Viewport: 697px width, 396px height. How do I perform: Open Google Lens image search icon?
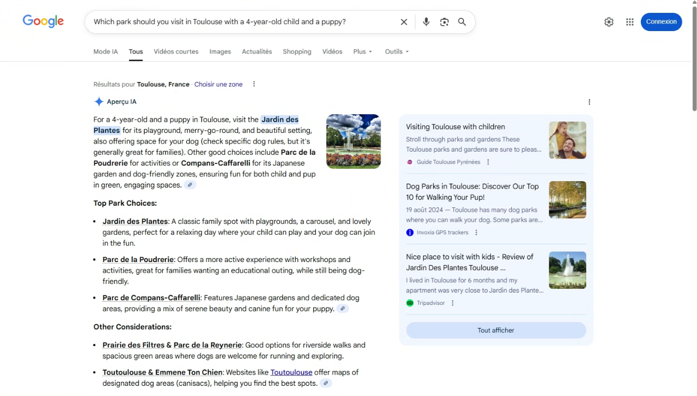[x=444, y=22]
